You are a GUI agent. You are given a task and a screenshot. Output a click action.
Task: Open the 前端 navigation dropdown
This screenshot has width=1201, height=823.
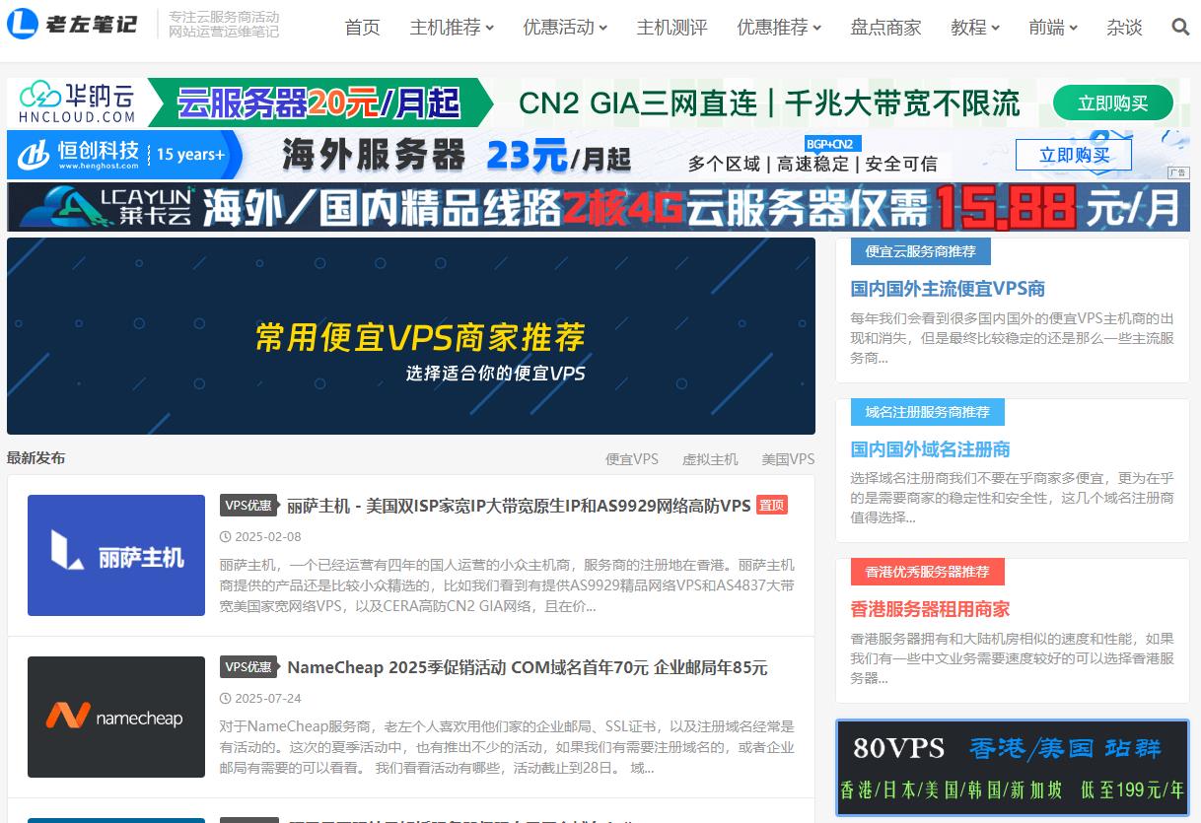point(1053,28)
